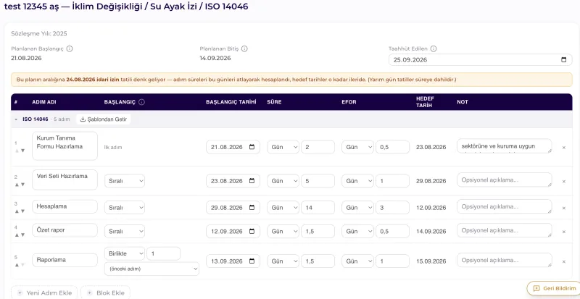Click duration value 5 for Veri Seti Hazırlama
The image size is (580, 299).
pos(318,181)
